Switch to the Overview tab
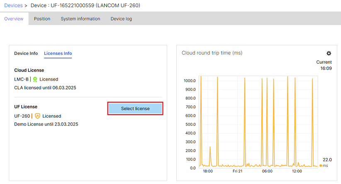341x184 pixels. (x=14, y=19)
